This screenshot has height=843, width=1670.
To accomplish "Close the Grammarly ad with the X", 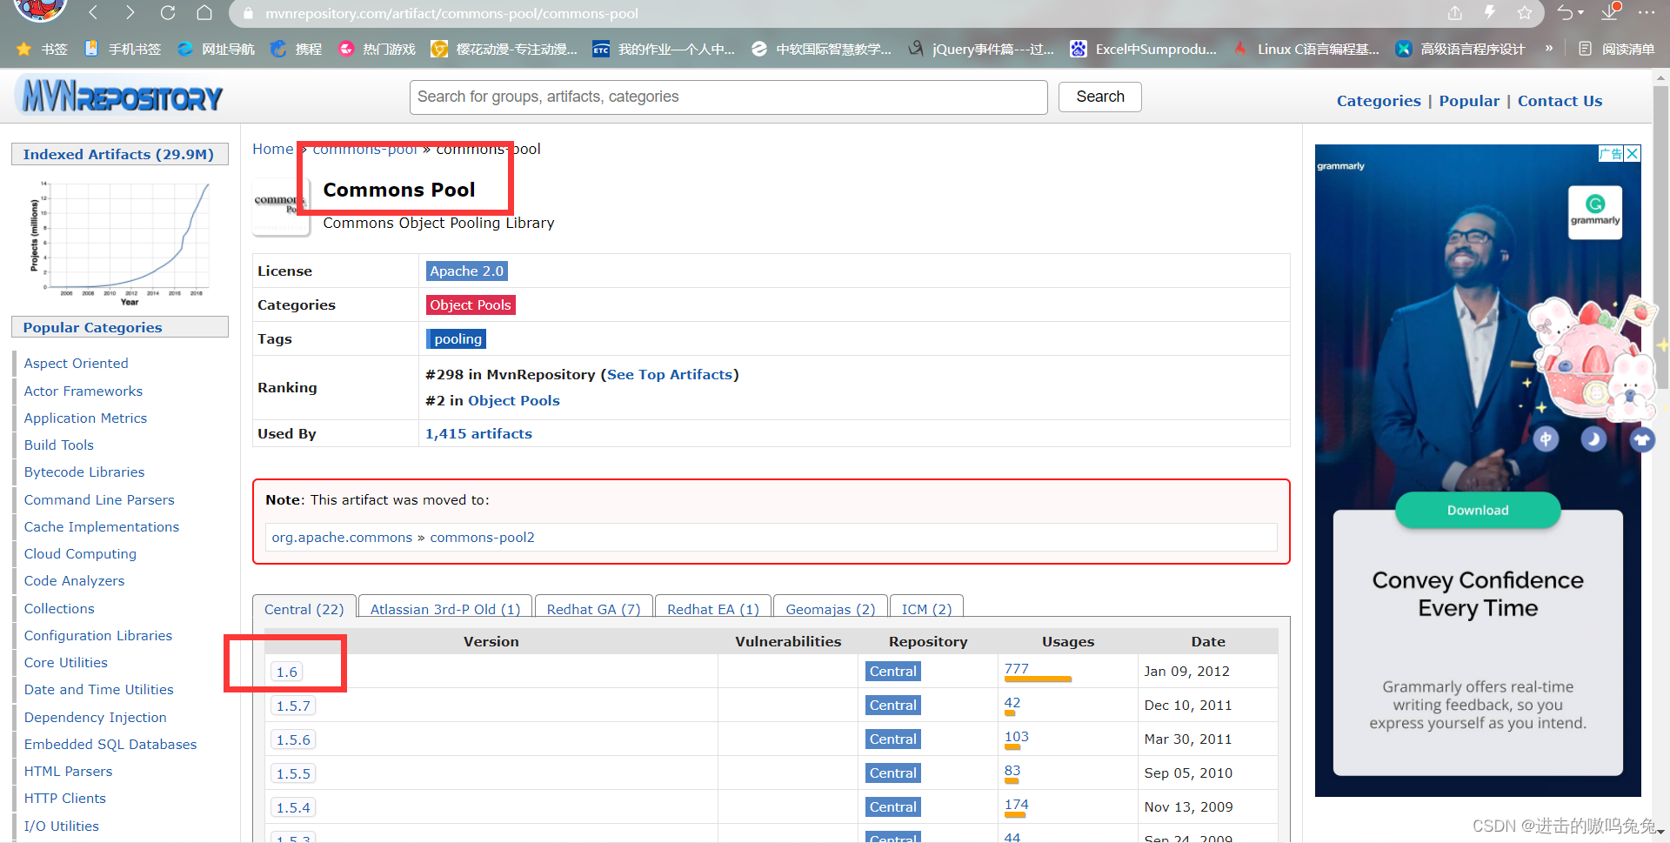I will pos(1633,153).
